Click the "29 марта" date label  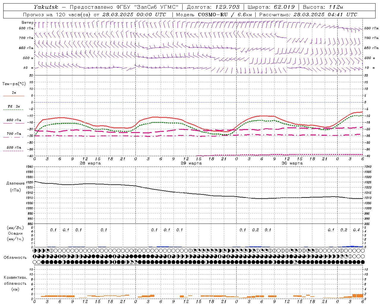191,163
